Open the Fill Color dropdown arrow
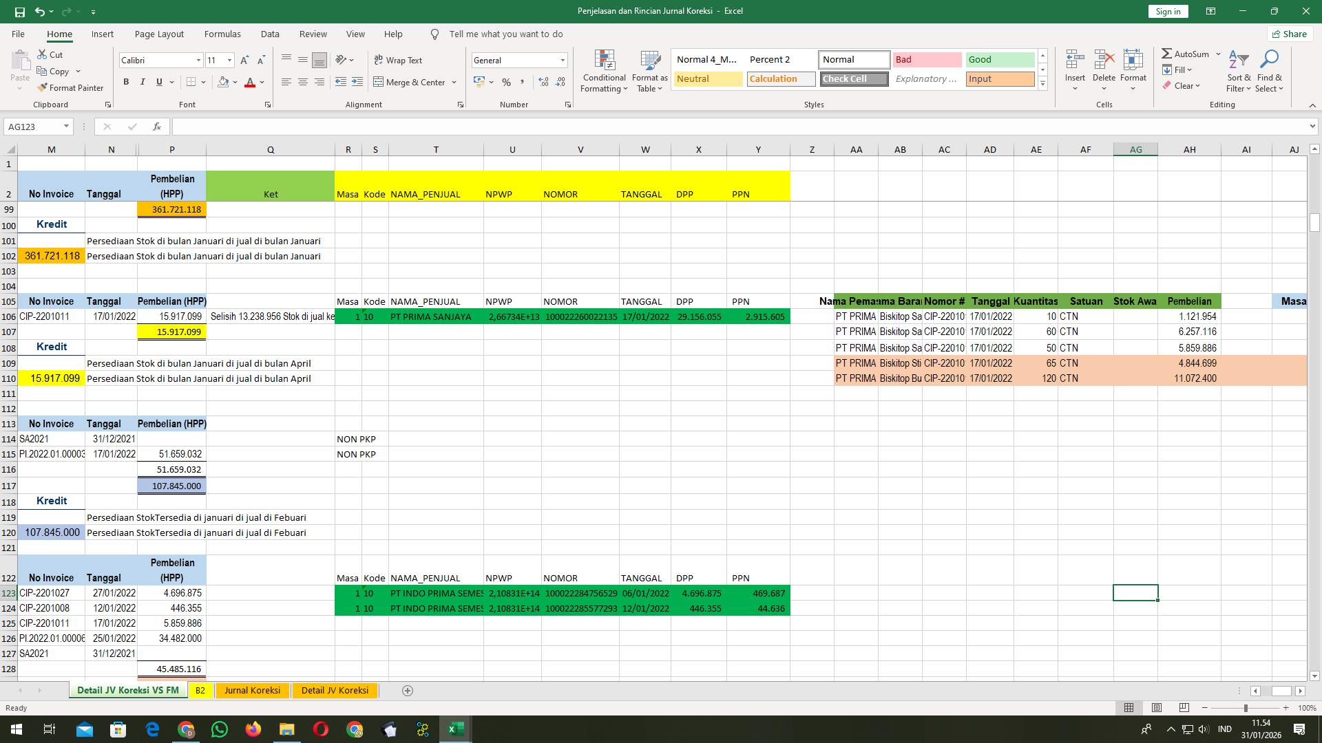This screenshot has height=743, width=1322. (233, 82)
